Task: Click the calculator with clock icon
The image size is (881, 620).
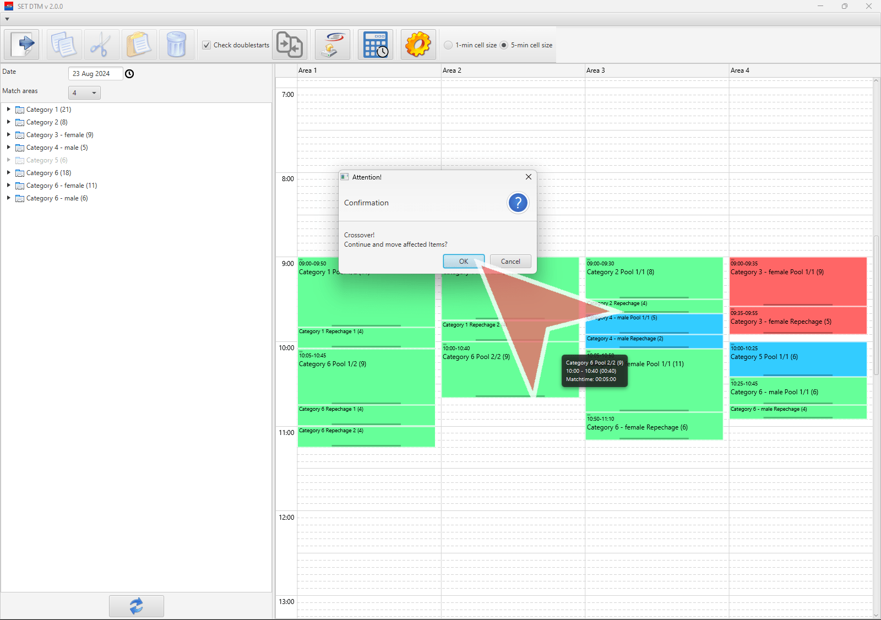Action: pyautogui.click(x=376, y=45)
